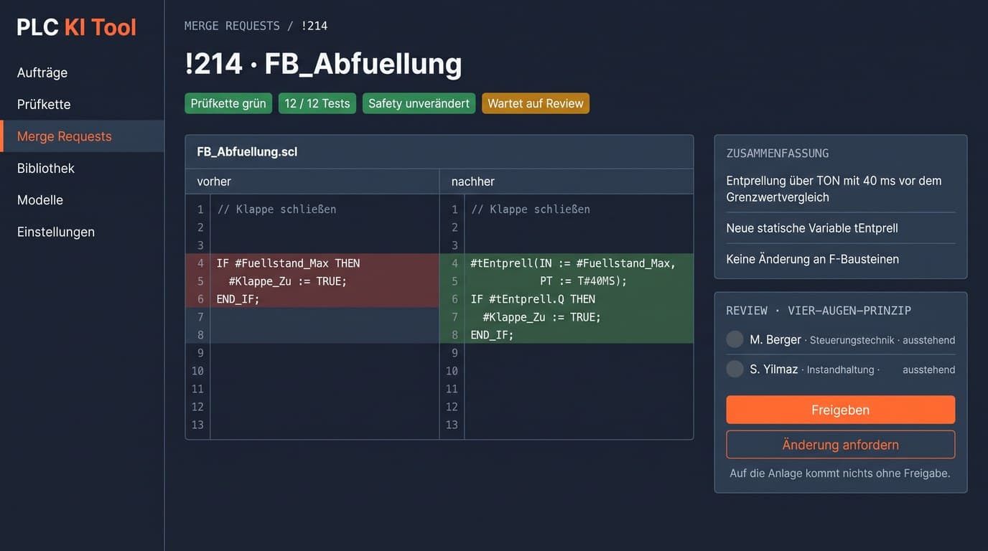
Task: Click note Auf die Anlage kommt nichts ohne Freigabe
Action: 840,474
